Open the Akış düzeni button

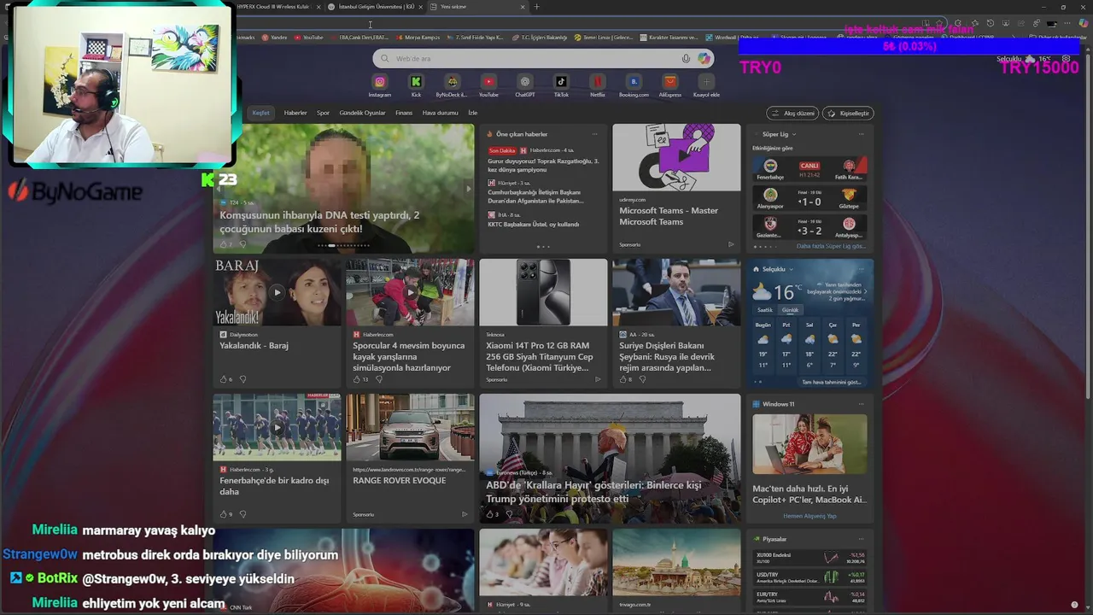click(793, 113)
